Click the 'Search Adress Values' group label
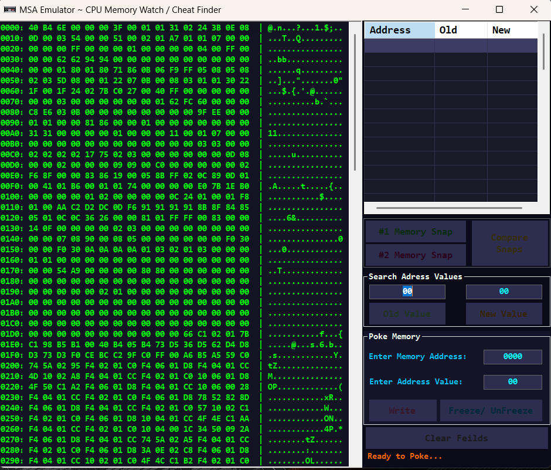Viewport: 551px width, 470px height. tap(416, 276)
